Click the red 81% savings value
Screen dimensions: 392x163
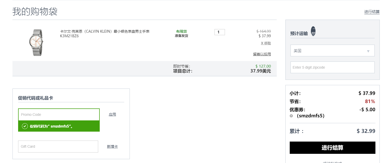point(370,102)
